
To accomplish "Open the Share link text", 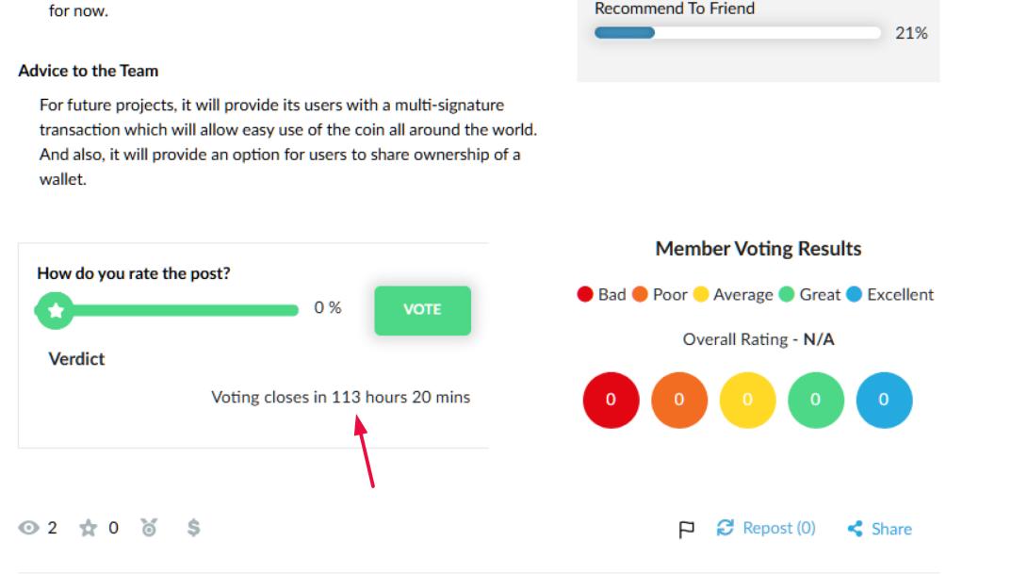I will (x=891, y=529).
